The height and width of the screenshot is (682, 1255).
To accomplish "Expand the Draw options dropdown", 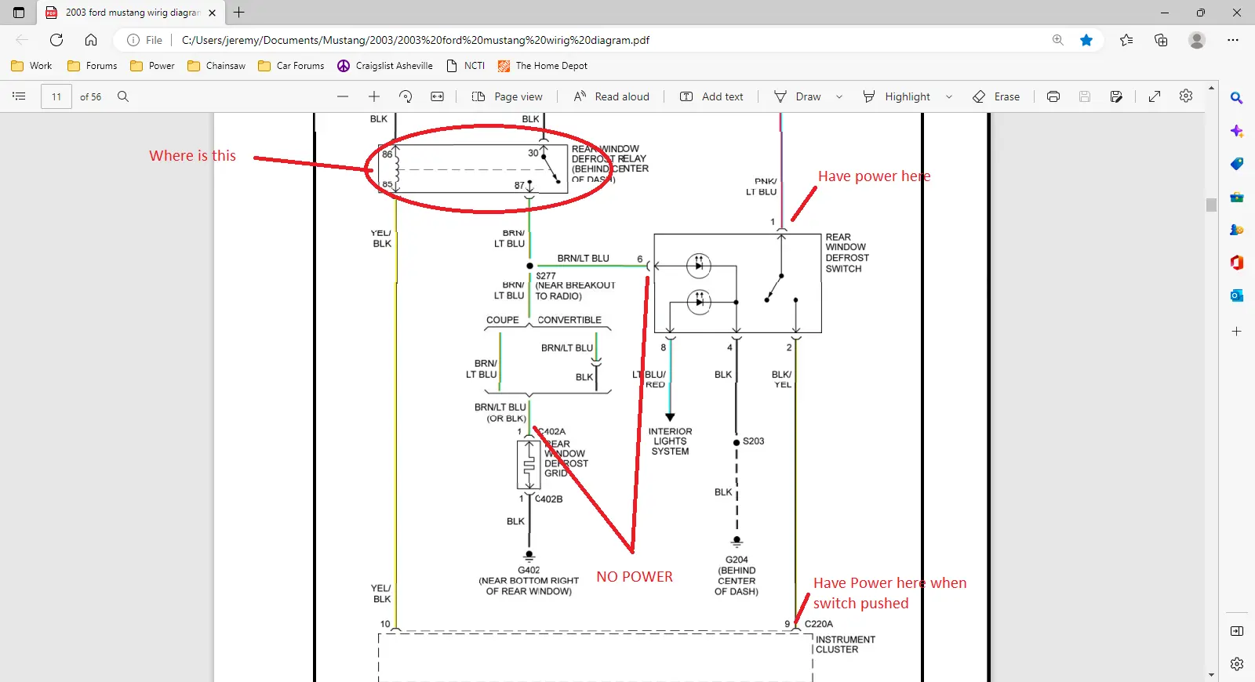I will click(839, 96).
